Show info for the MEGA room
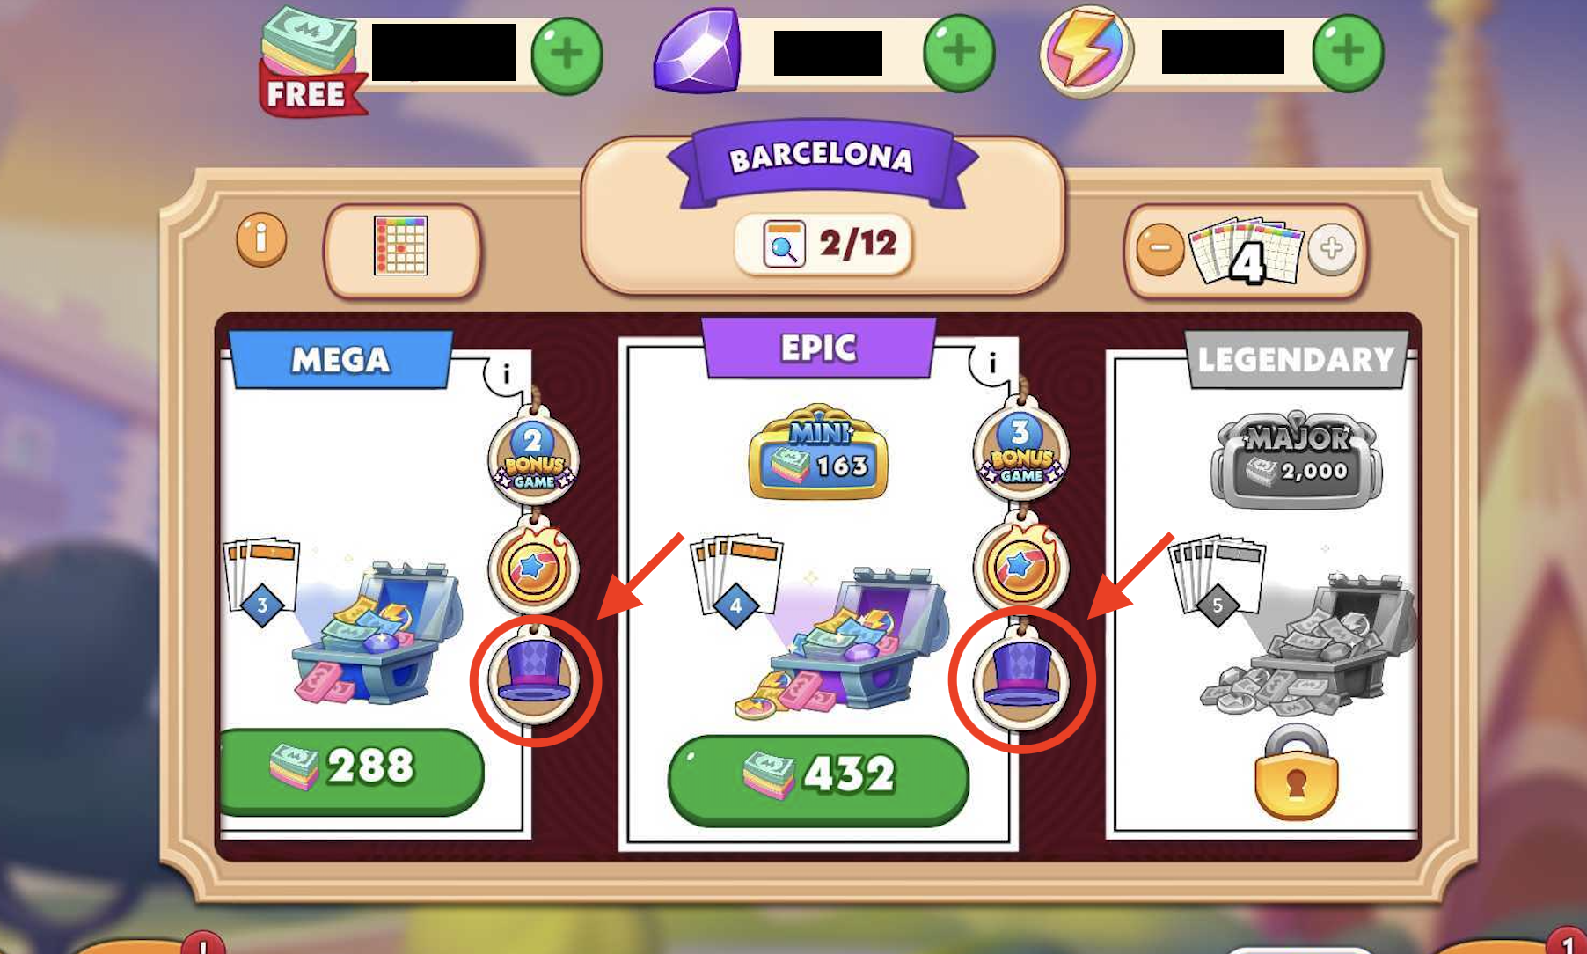The height and width of the screenshot is (954, 1587). click(506, 375)
